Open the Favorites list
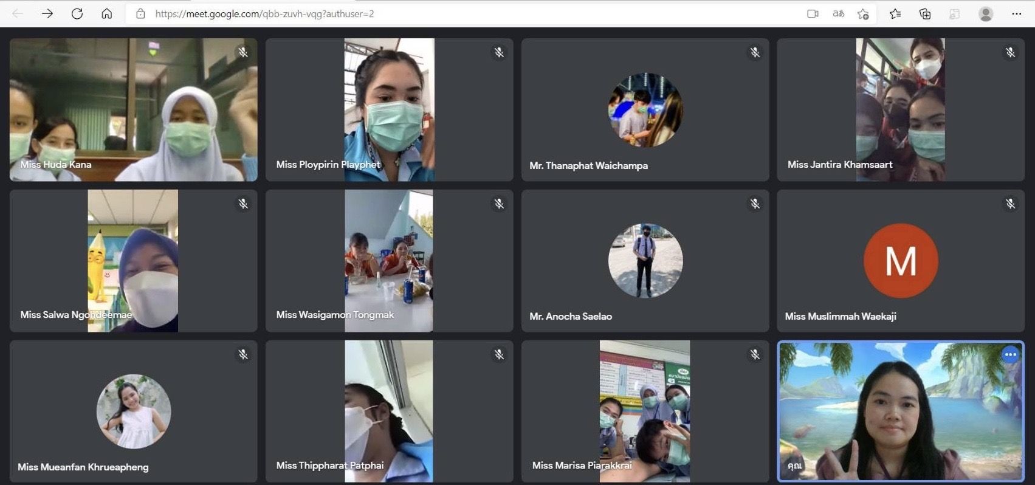Screen dimensions: 1035x485 [x=895, y=13]
